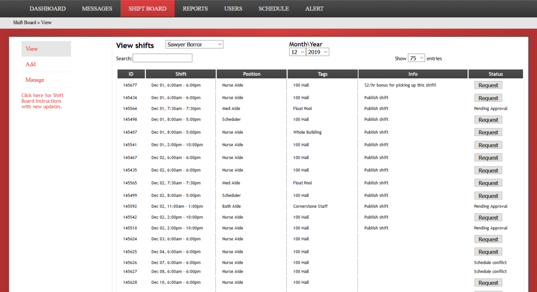This screenshot has height=292, width=537.
Task: Request shift 145677 with $2/hr bonus
Action: click(488, 85)
